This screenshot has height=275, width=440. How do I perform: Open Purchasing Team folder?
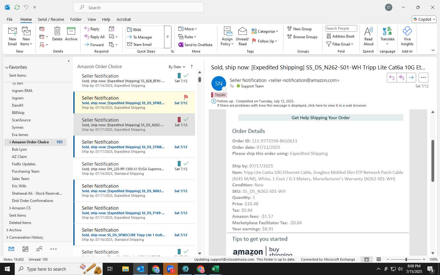click(26, 171)
